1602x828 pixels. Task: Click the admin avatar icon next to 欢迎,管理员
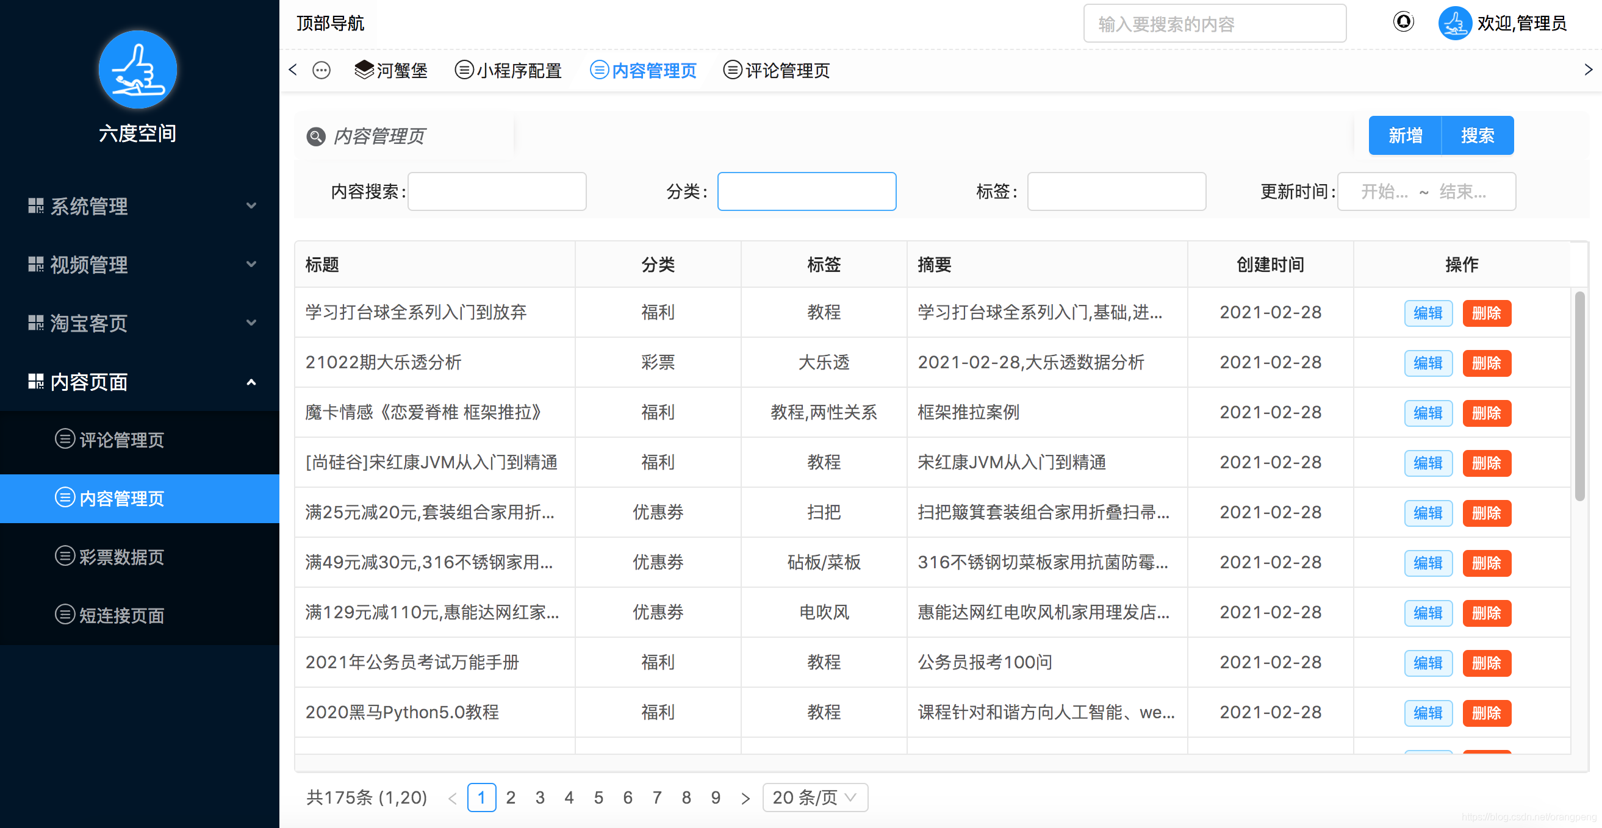pyautogui.click(x=1455, y=23)
